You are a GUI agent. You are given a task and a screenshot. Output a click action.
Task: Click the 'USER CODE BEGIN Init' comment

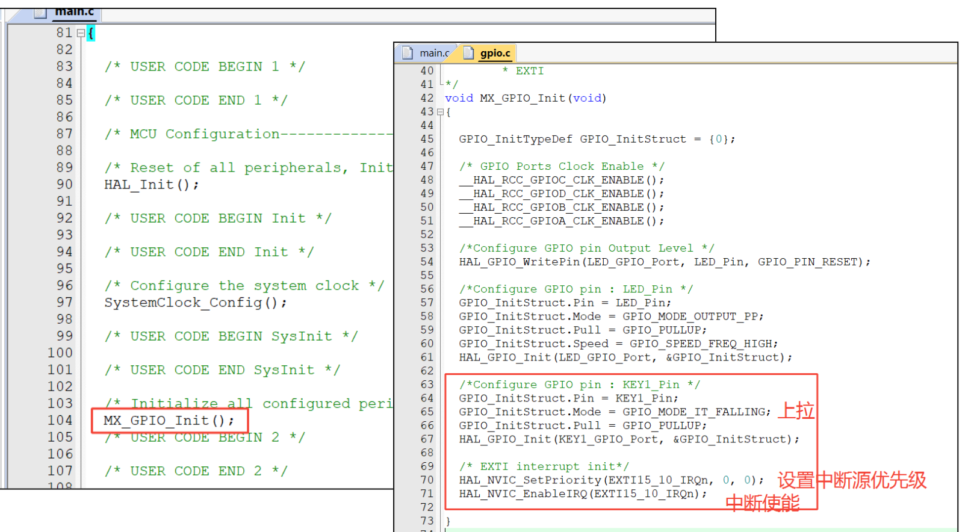[x=218, y=218]
